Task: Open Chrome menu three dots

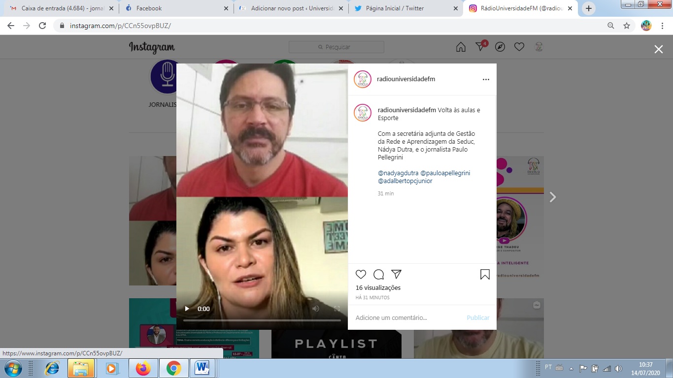Action: [662, 26]
